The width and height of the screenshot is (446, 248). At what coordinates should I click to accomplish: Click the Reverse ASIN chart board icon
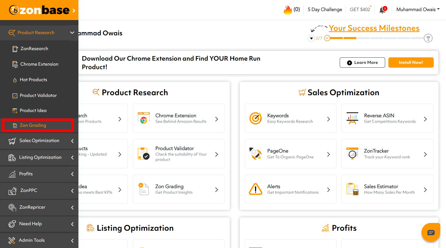click(352, 118)
